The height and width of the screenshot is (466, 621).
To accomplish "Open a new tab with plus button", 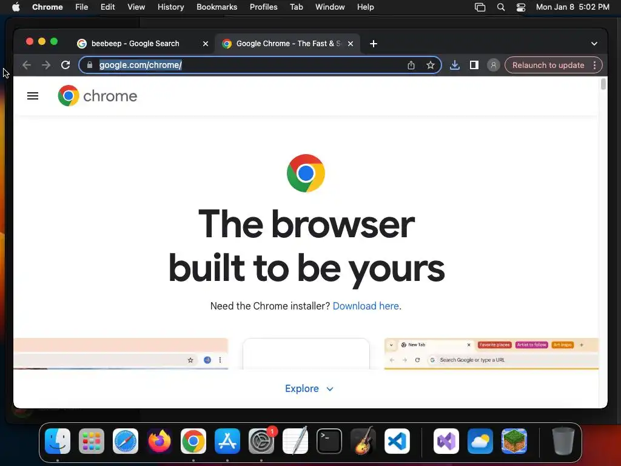I will [x=374, y=44].
